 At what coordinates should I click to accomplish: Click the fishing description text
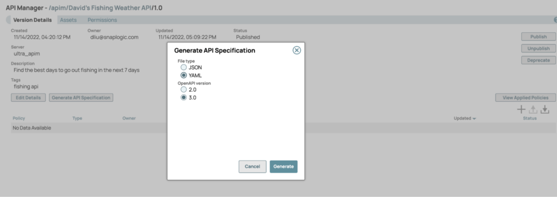[x=76, y=70]
